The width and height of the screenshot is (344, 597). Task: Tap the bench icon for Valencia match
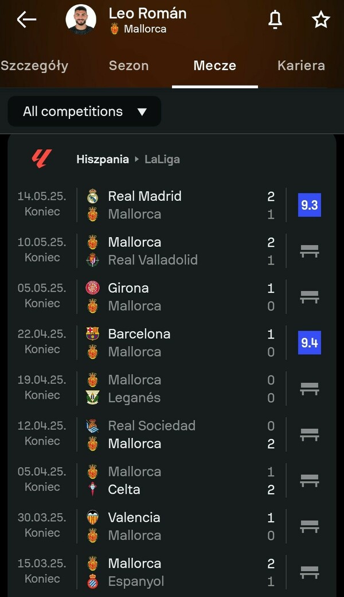[309, 526]
